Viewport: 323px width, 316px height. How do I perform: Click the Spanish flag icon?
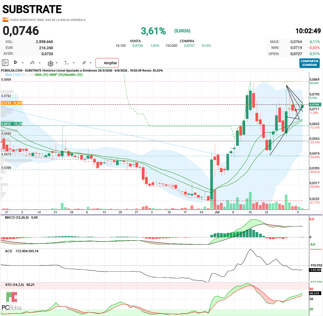(x=5, y=20)
